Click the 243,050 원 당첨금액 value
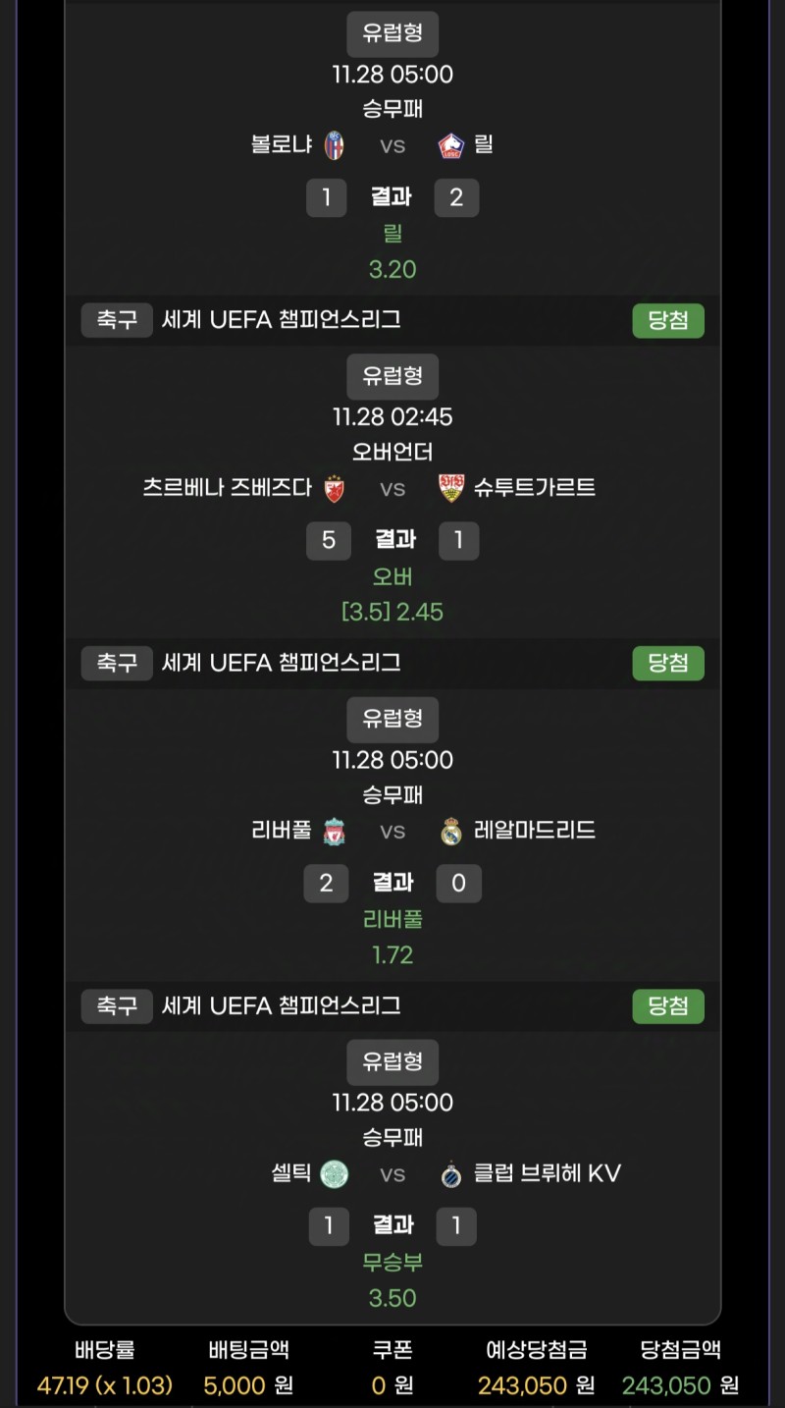Image resolution: width=785 pixels, height=1408 pixels. pyautogui.click(x=680, y=1384)
